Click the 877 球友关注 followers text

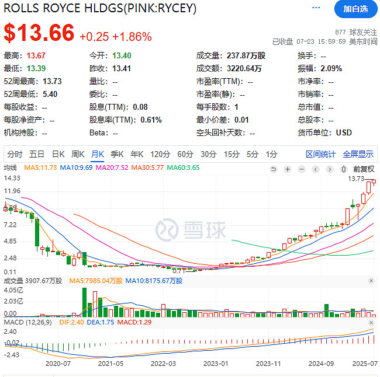(356, 32)
